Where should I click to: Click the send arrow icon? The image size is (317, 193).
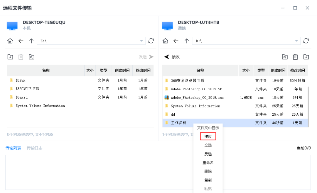click(151, 57)
